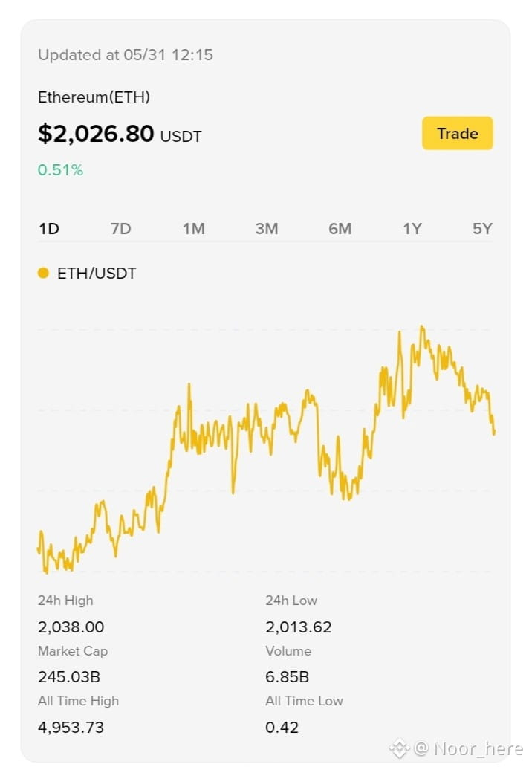
Task: Click the $2,026.80 price value
Action: pyautogui.click(x=96, y=133)
